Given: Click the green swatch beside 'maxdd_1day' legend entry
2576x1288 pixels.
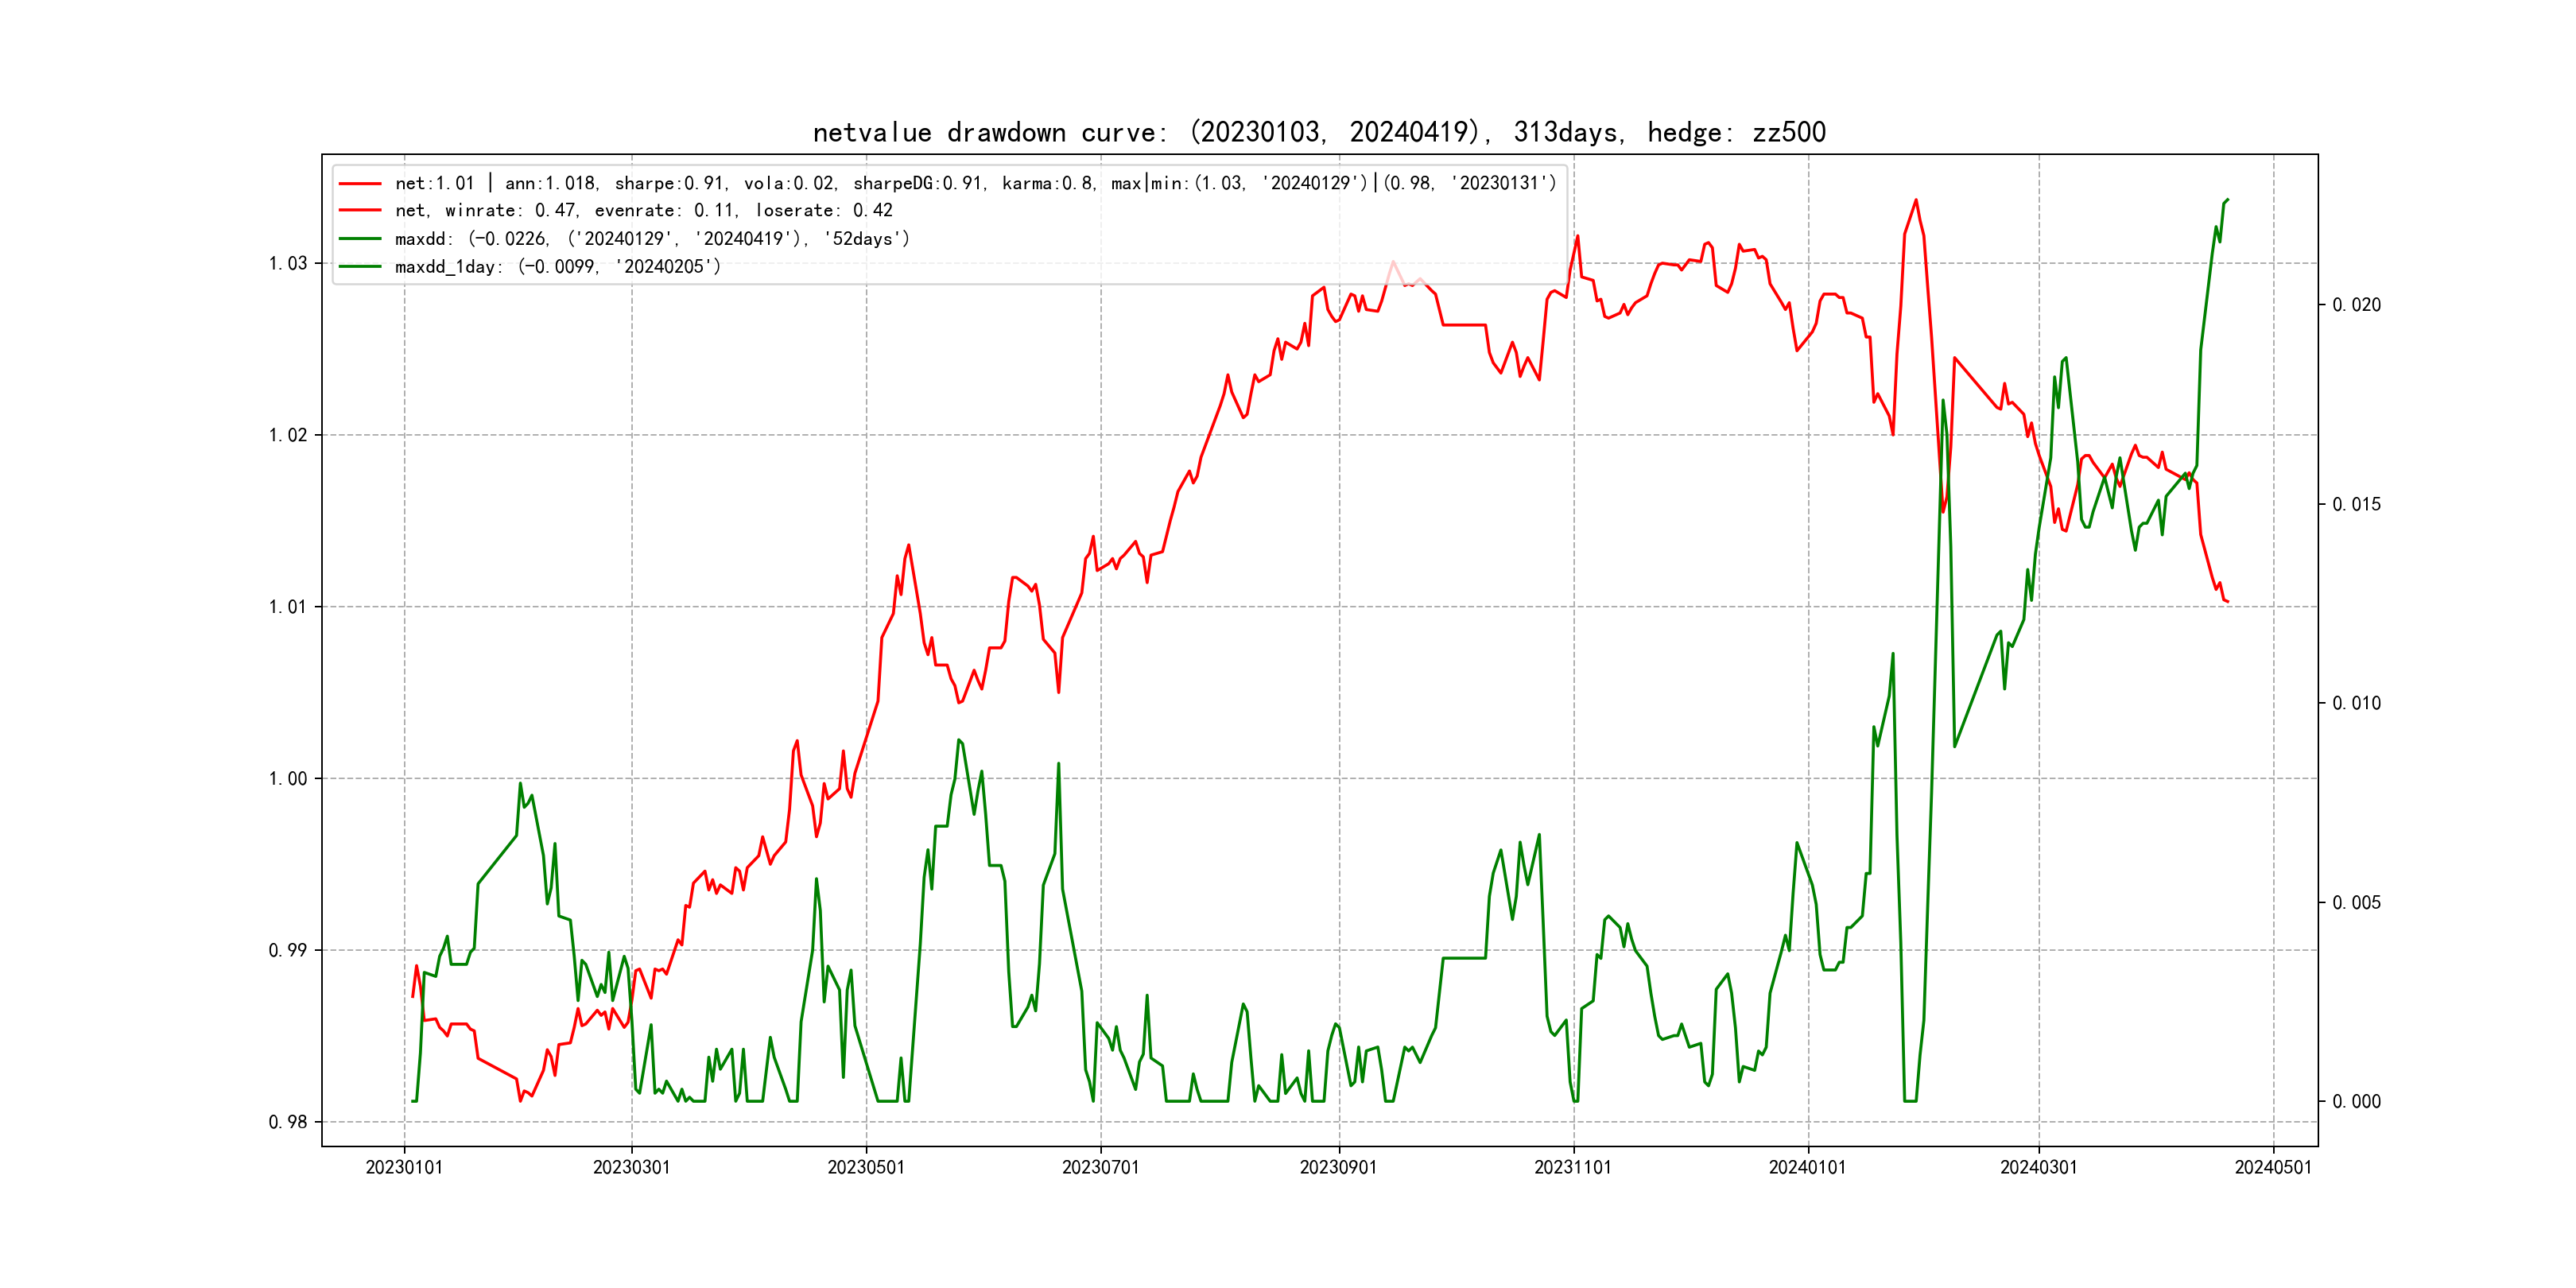Looking at the screenshot, I should pos(360,267).
